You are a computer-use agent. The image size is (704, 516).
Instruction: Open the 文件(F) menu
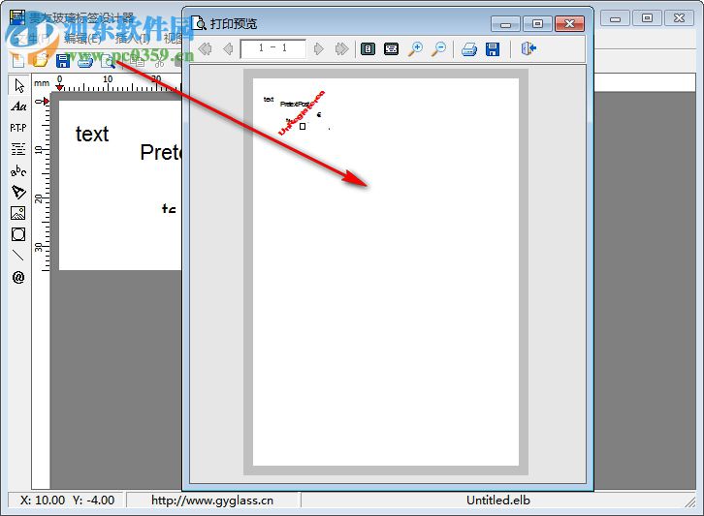pyautogui.click(x=32, y=39)
